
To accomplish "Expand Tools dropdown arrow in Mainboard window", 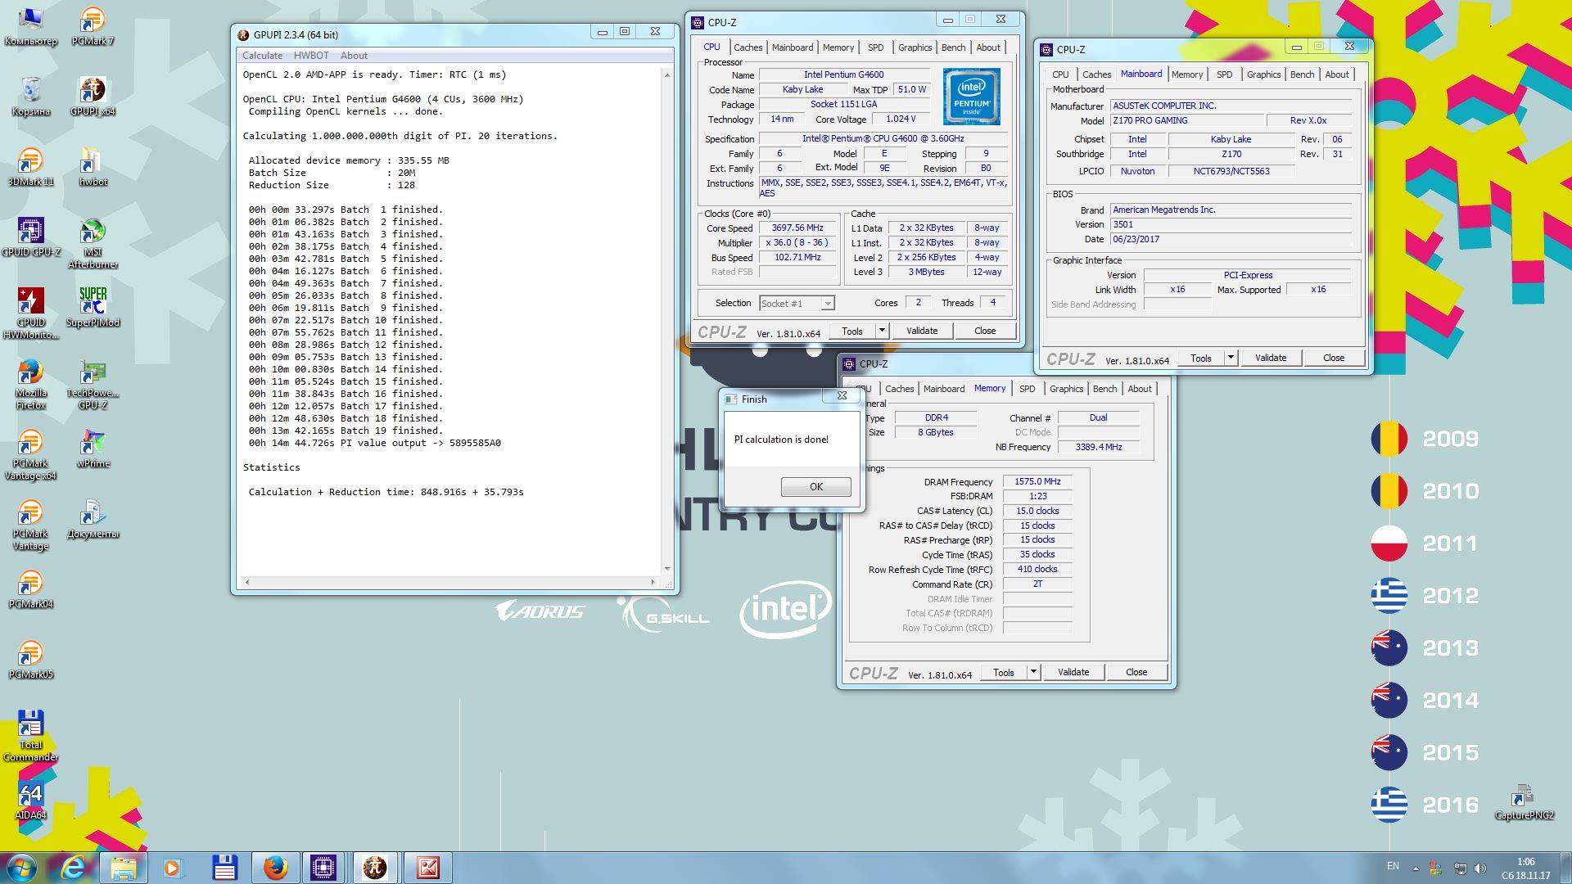I will click(1231, 358).
